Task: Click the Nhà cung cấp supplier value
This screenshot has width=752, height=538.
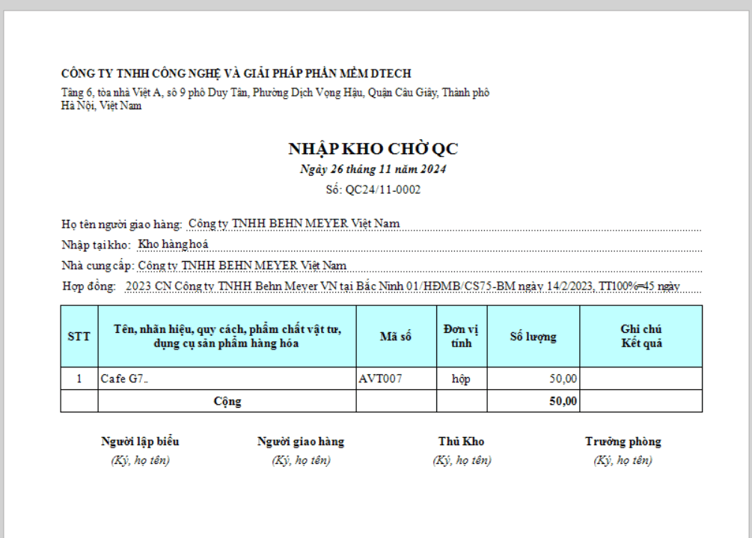Action: pos(242,266)
